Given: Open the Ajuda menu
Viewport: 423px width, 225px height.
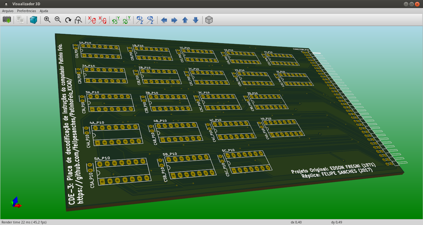Looking at the screenshot, I should click(x=44, y=11).
